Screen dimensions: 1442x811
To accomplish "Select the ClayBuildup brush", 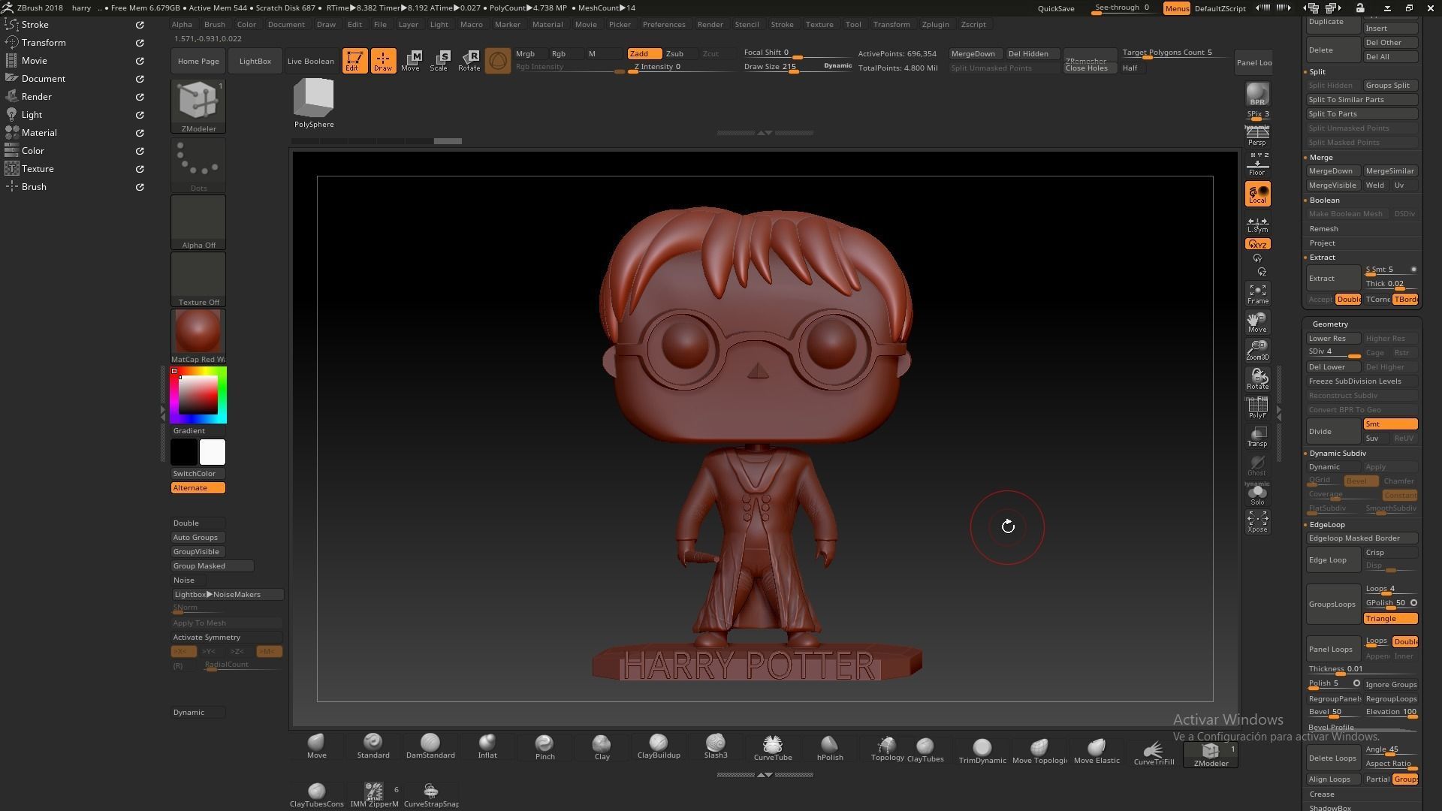I will (658, 746).
